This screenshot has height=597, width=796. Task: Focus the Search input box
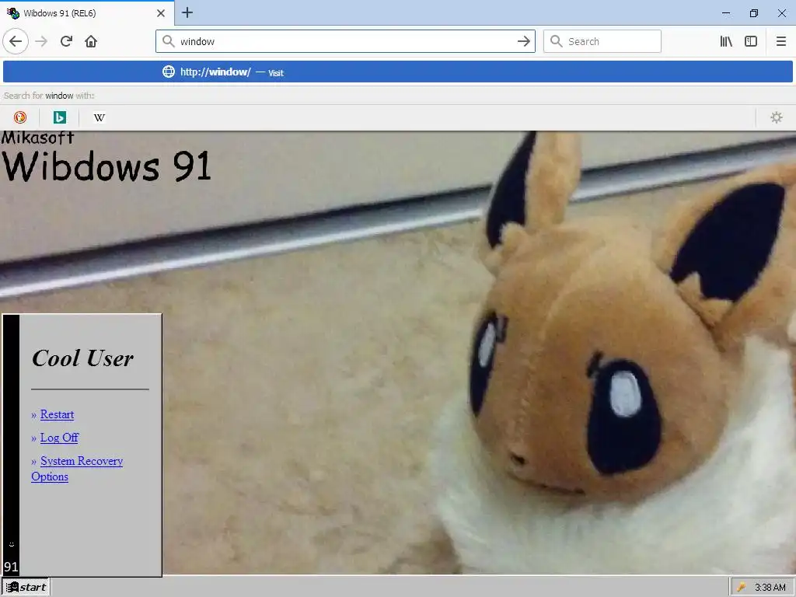click(602, 41)
